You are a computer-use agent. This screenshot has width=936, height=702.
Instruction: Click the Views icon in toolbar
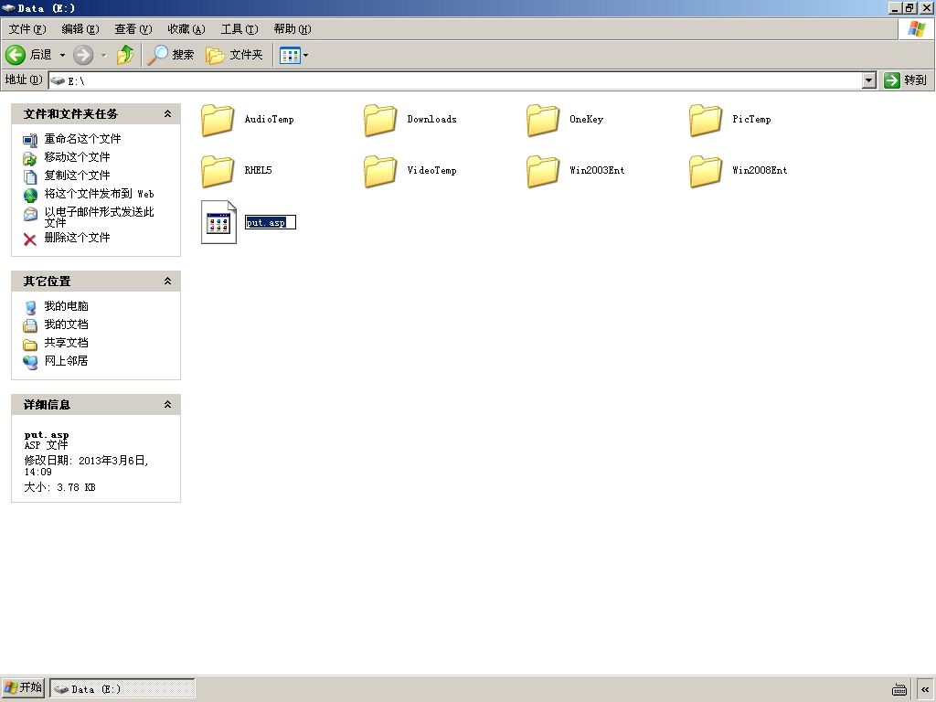(x=290, y=56)
